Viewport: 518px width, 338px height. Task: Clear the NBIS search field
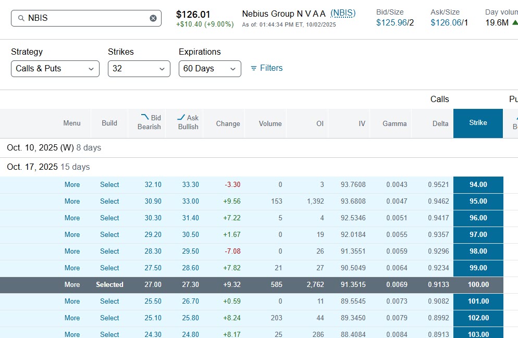tap(153, 18)
